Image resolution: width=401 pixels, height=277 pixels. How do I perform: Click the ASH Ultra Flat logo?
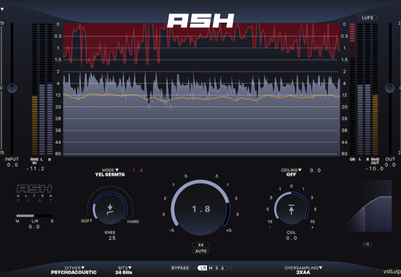pos(34,194)
